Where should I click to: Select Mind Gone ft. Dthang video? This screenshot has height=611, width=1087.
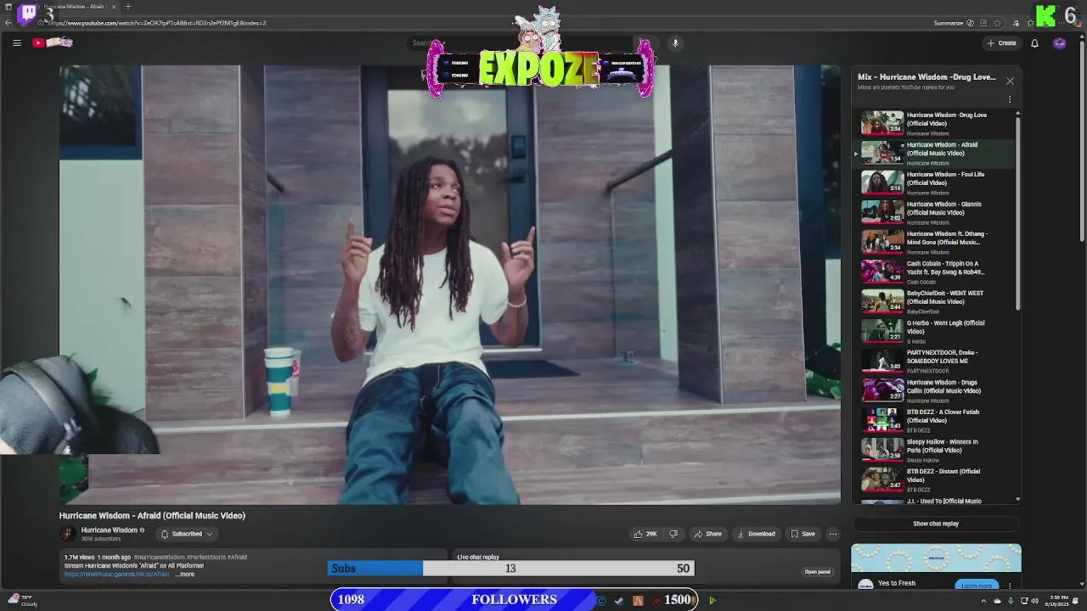tap(934, 243)
